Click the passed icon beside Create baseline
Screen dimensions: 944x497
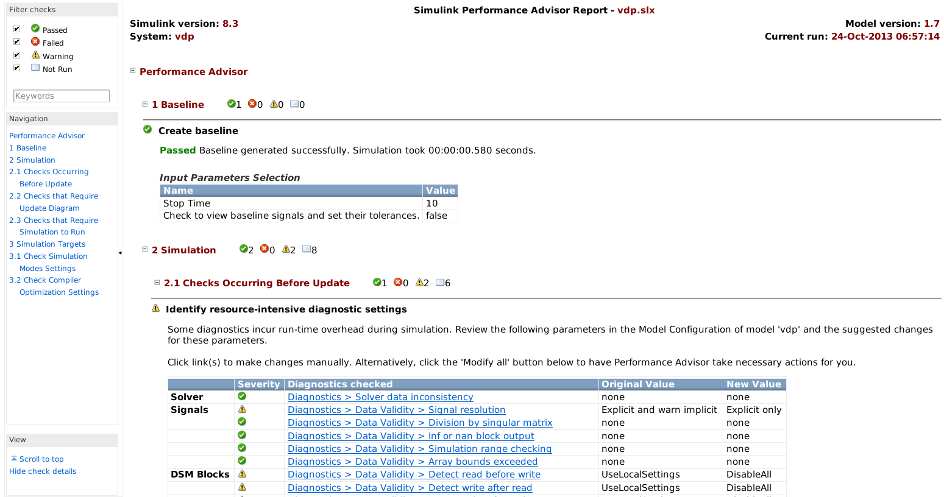pos(147,129)
